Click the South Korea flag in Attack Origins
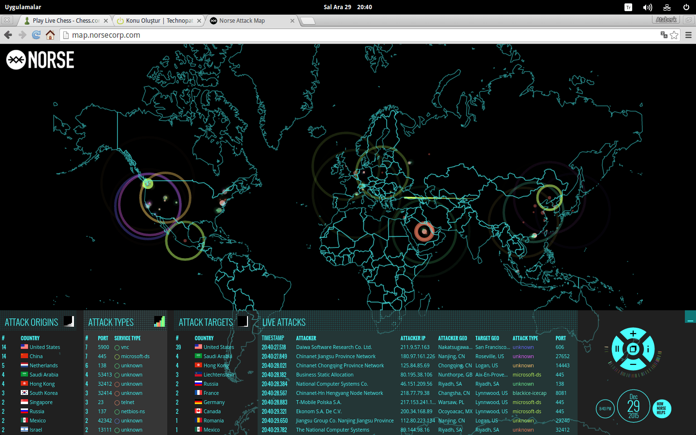The image size is (696, 435). point(24,393)
